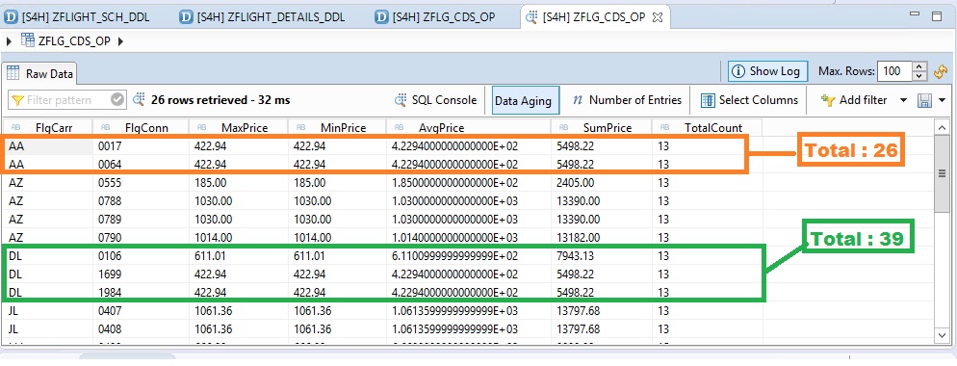
Task: Click the AvgPrice value 6.1100999999999999E+02
Action: click(454, 256)
